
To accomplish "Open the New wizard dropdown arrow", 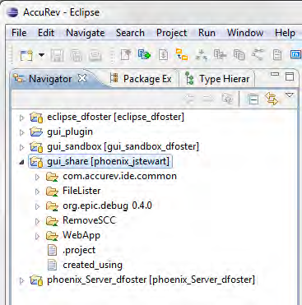I will [x=41, y=55].
